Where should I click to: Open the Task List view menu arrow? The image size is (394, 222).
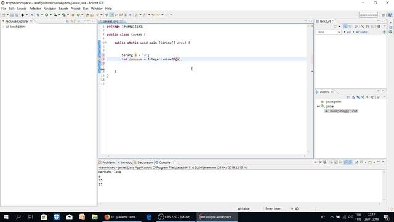click(384, 26)
